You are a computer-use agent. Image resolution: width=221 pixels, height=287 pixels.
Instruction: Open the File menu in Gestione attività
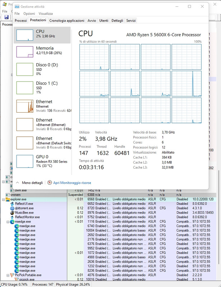(x=17, y=14)
